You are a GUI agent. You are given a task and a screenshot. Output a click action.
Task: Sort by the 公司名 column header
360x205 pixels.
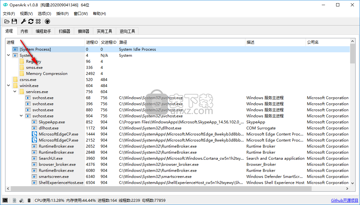[328, 42]
